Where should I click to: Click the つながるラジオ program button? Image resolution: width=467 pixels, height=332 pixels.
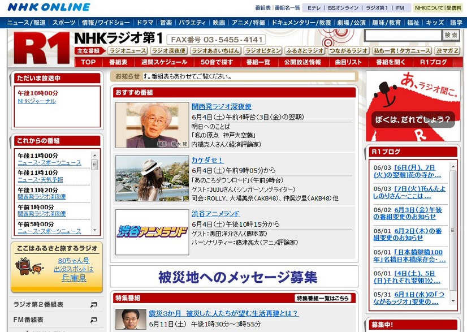coord(348,51)
